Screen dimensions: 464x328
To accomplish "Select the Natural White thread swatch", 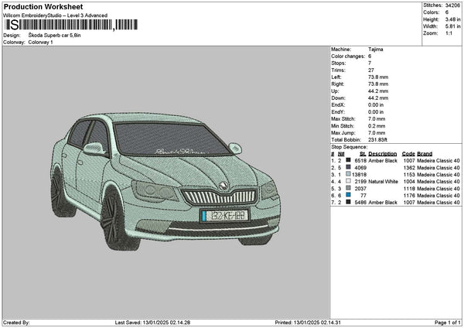I will [348, 181].
